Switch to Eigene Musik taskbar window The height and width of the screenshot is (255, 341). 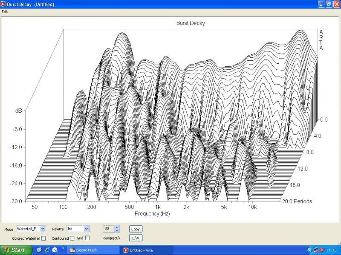(91, 250)
